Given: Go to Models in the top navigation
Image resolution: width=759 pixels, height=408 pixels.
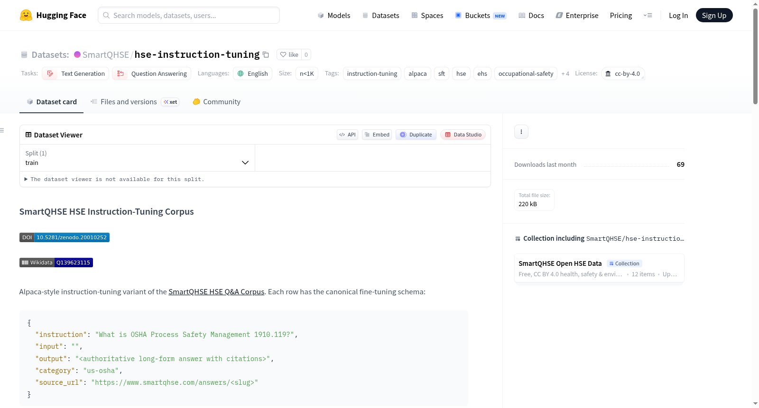Looking at the screenshot, I should (334, 15).
